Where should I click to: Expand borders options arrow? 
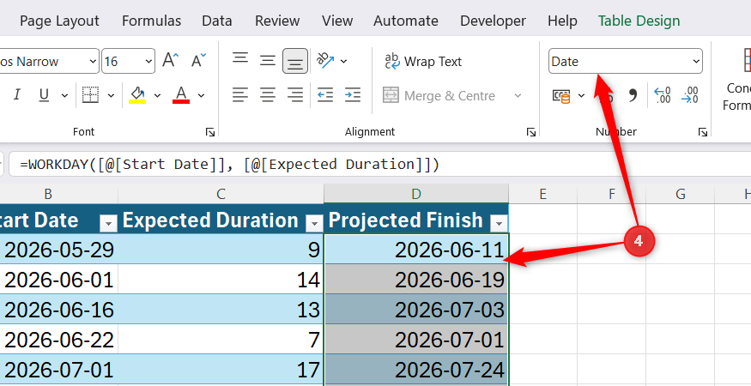(x=111, y=95)
